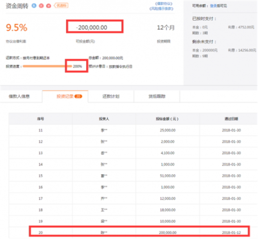Open the 借款协议 link
The height and width of the screenshot is (239, 258).
164,4
